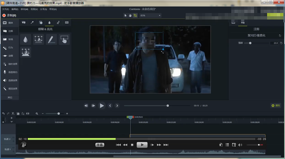Select the interactive hotspot annotation tool
Image resolution: width=285 pixels, height=159 pixels.
click(x=64, y=39)
